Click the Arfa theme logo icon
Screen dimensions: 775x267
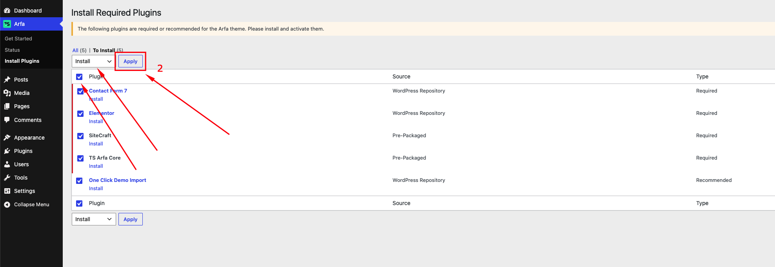pos(7,24)
